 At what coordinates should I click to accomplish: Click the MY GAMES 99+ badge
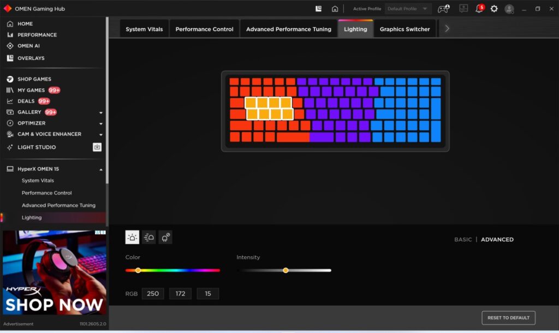tap(54, 90)
